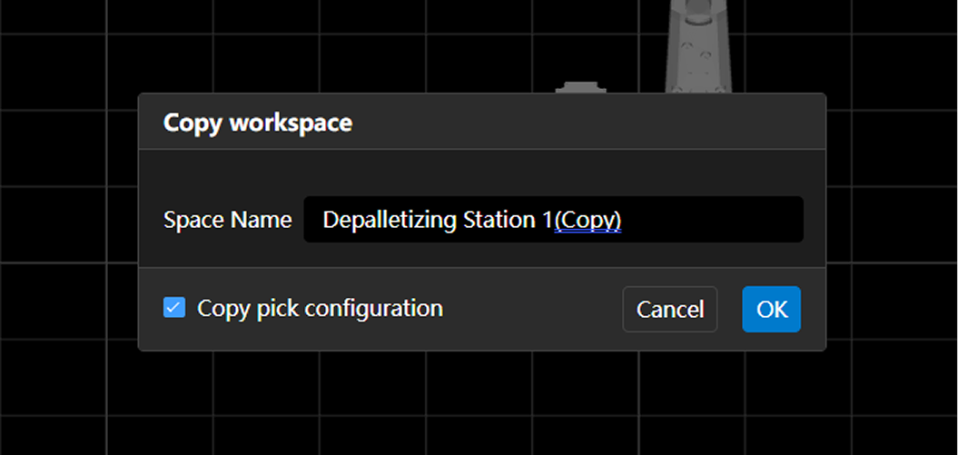Click the empty header bar right of title
Image resolution: width=958 pixels, height=455 pixels.
[x=590, y=122]
